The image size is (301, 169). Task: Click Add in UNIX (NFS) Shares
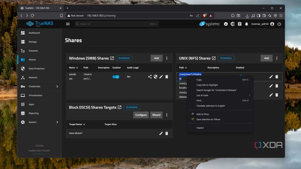pos(266,58)
